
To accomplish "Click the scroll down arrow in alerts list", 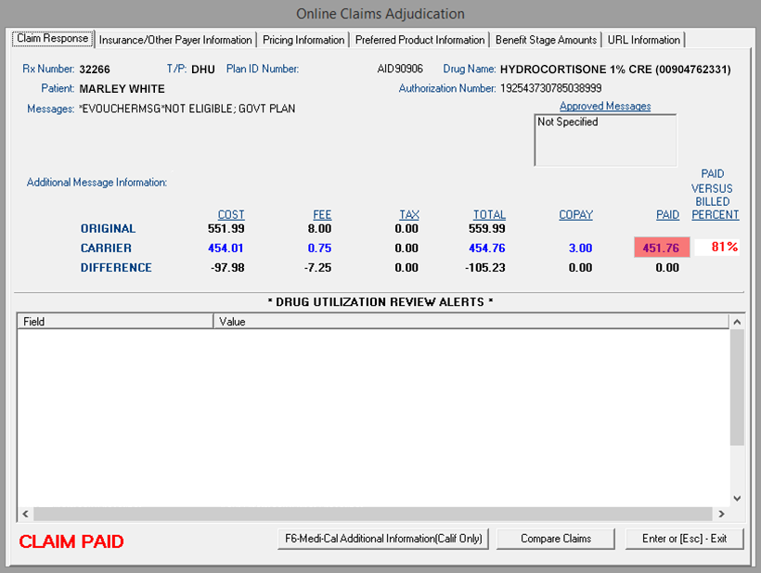I will click(x=738, y=498).
